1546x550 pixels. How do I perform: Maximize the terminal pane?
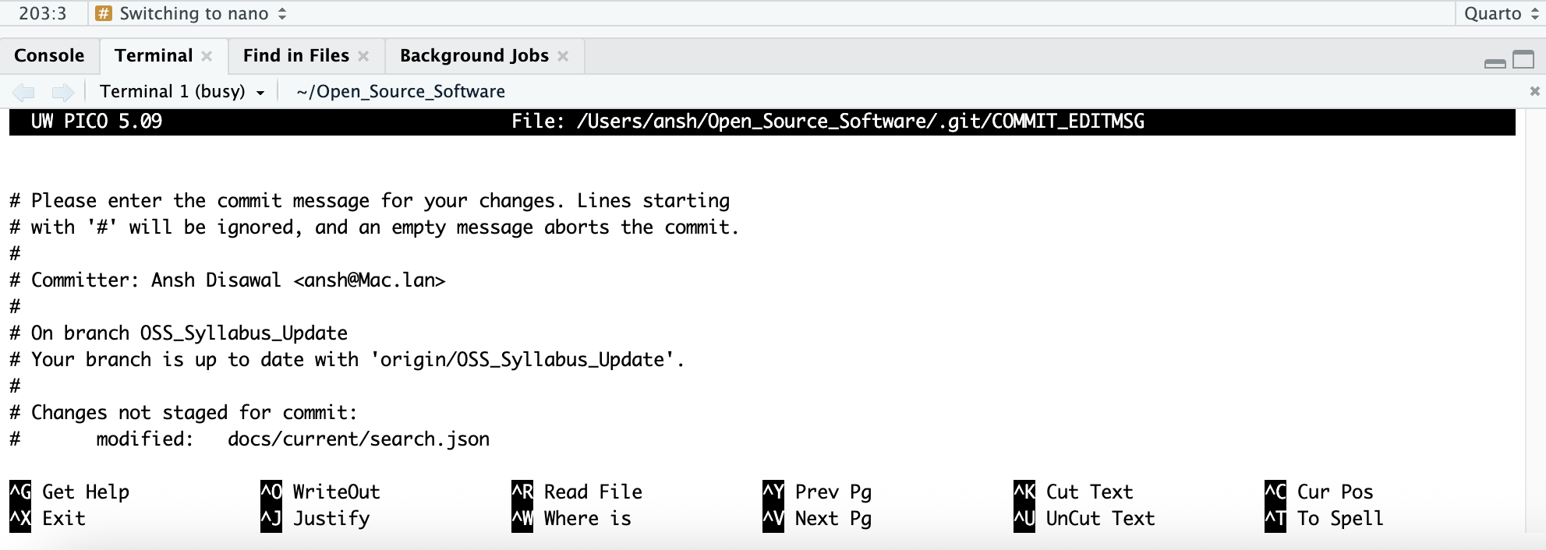click(x=1523, y=59)
